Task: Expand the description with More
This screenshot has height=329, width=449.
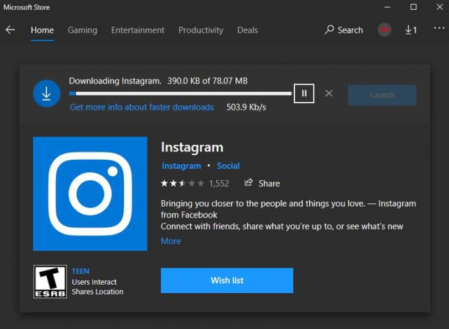Action: pos(171,241)
